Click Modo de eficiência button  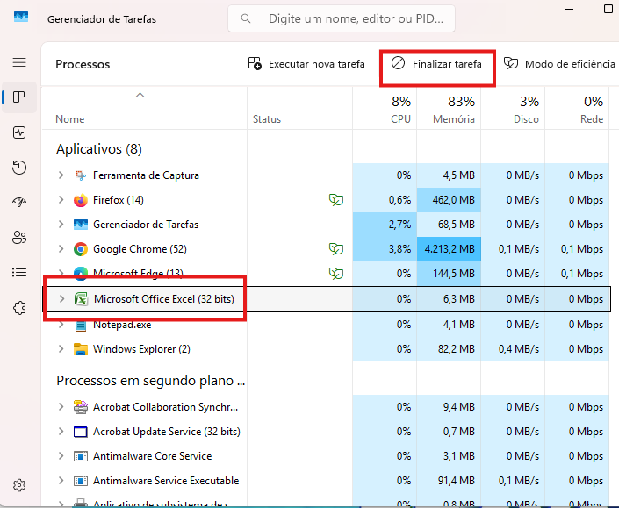[560, 63]
